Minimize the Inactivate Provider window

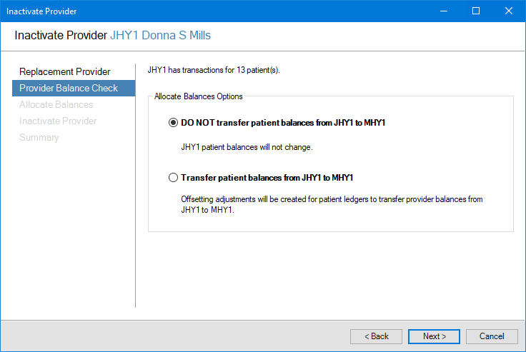coord(443,11)
